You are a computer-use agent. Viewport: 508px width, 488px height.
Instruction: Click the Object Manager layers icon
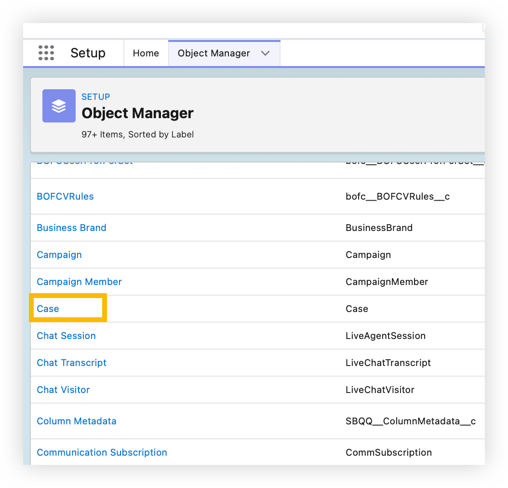coord(59,106)
